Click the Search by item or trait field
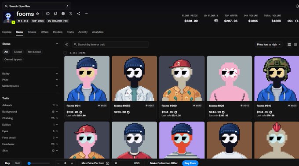The image size is (299, 166). click(110, 44)
